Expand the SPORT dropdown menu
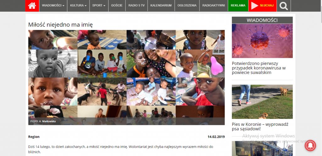The height and width of the screenshot is (156, 322). (x=99, y=6)
